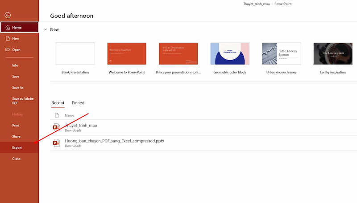Viewport: 357px width, 203px height.
Task: Click the Welcome to PowerPoint label
Action: coord(127,72)
